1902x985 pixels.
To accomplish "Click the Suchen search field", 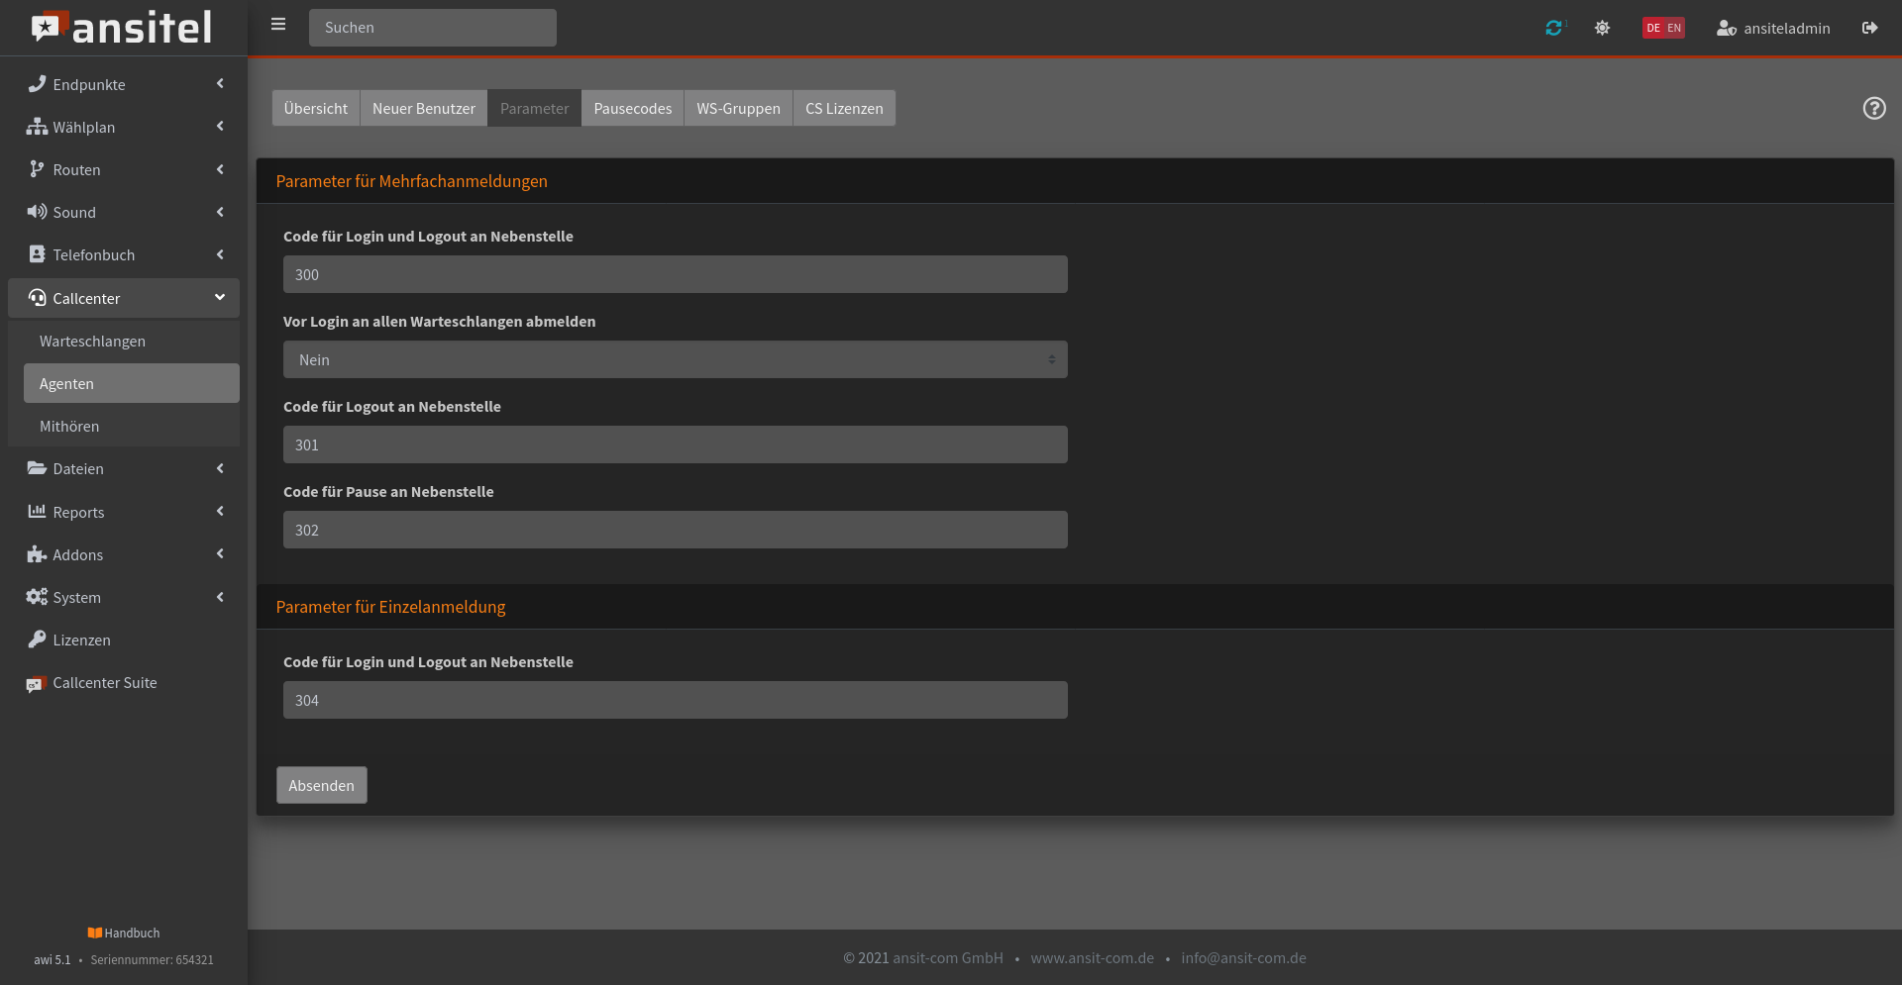I will click(432, 28).
